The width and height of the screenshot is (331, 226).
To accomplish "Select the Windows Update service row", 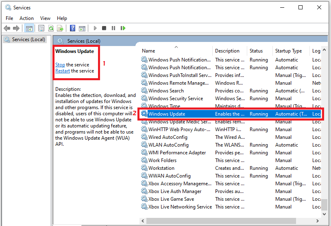I will [x=231, y=114].
